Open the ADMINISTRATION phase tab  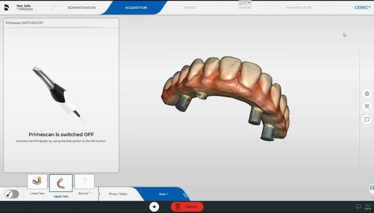click(81, 7)
